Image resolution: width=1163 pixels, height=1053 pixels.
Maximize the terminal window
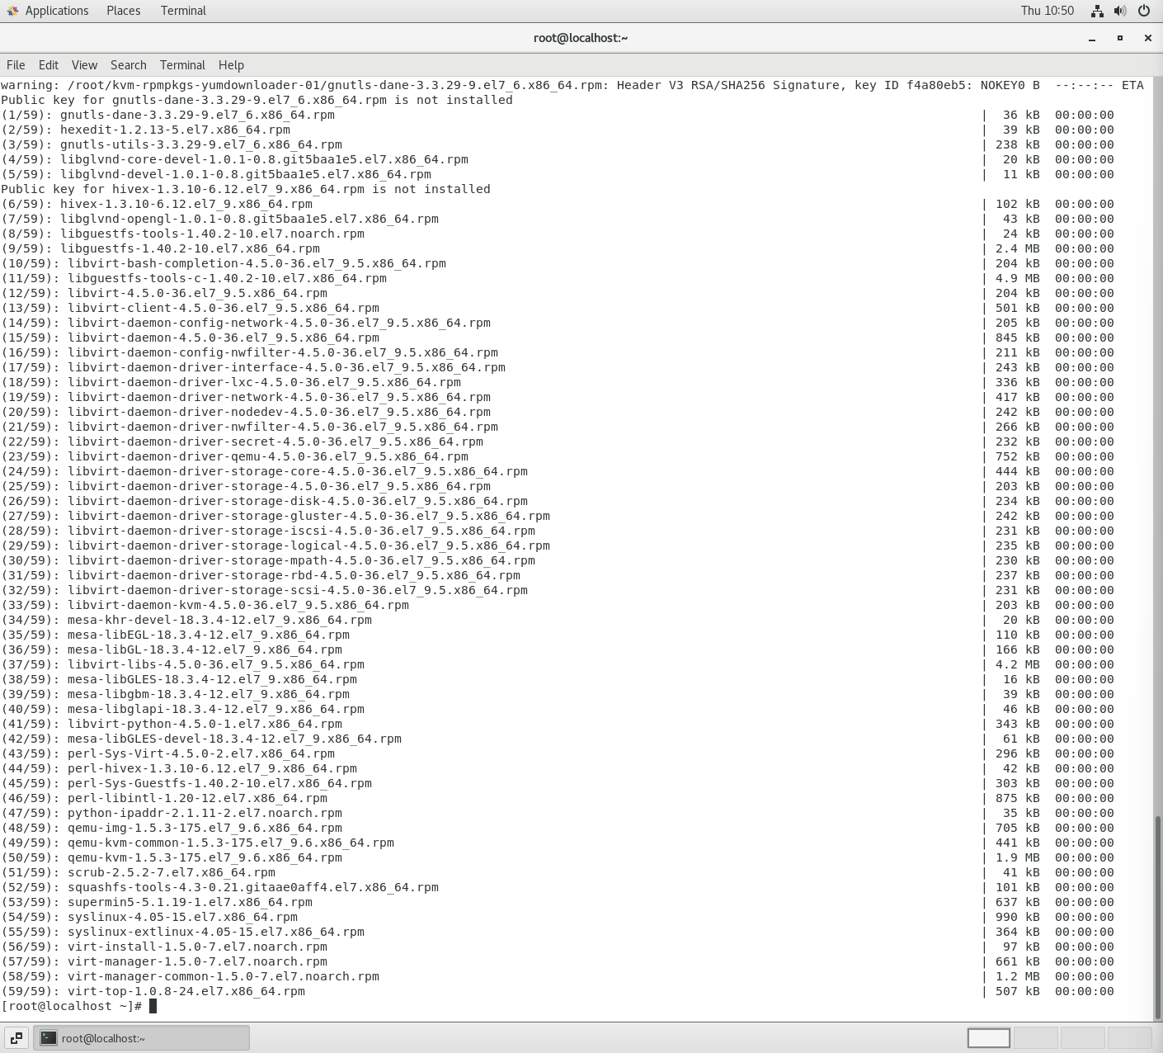1120,38
